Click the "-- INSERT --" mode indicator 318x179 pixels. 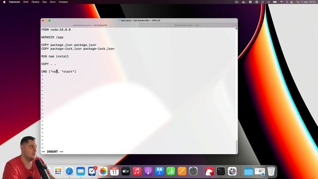coord(52,152)
